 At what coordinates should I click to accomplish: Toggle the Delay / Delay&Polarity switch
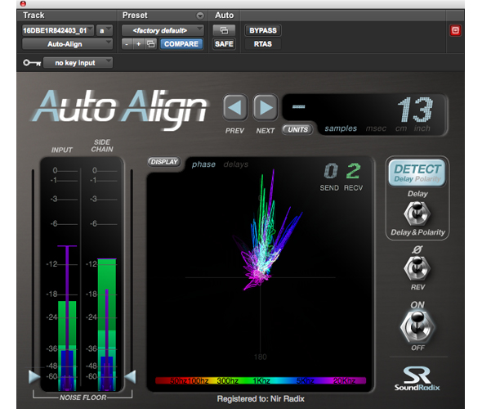click(x=417, y=213)
